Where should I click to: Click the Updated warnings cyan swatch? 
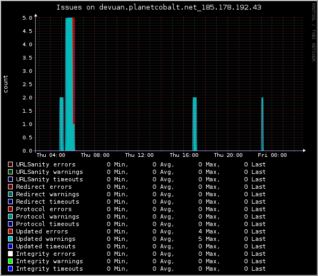click(x=10, y=239)
